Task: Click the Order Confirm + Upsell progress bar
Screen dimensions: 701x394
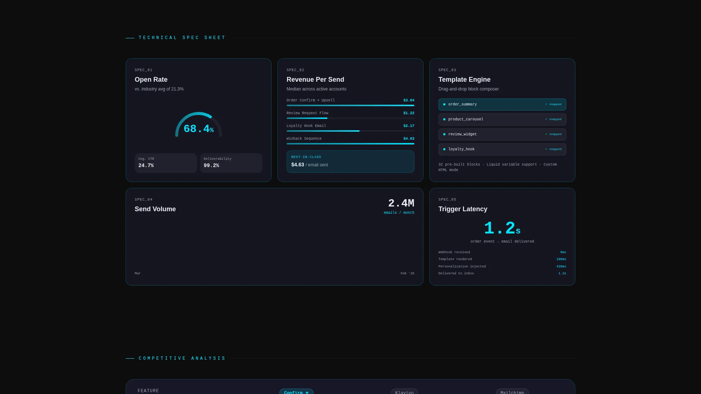Action: 350,105
